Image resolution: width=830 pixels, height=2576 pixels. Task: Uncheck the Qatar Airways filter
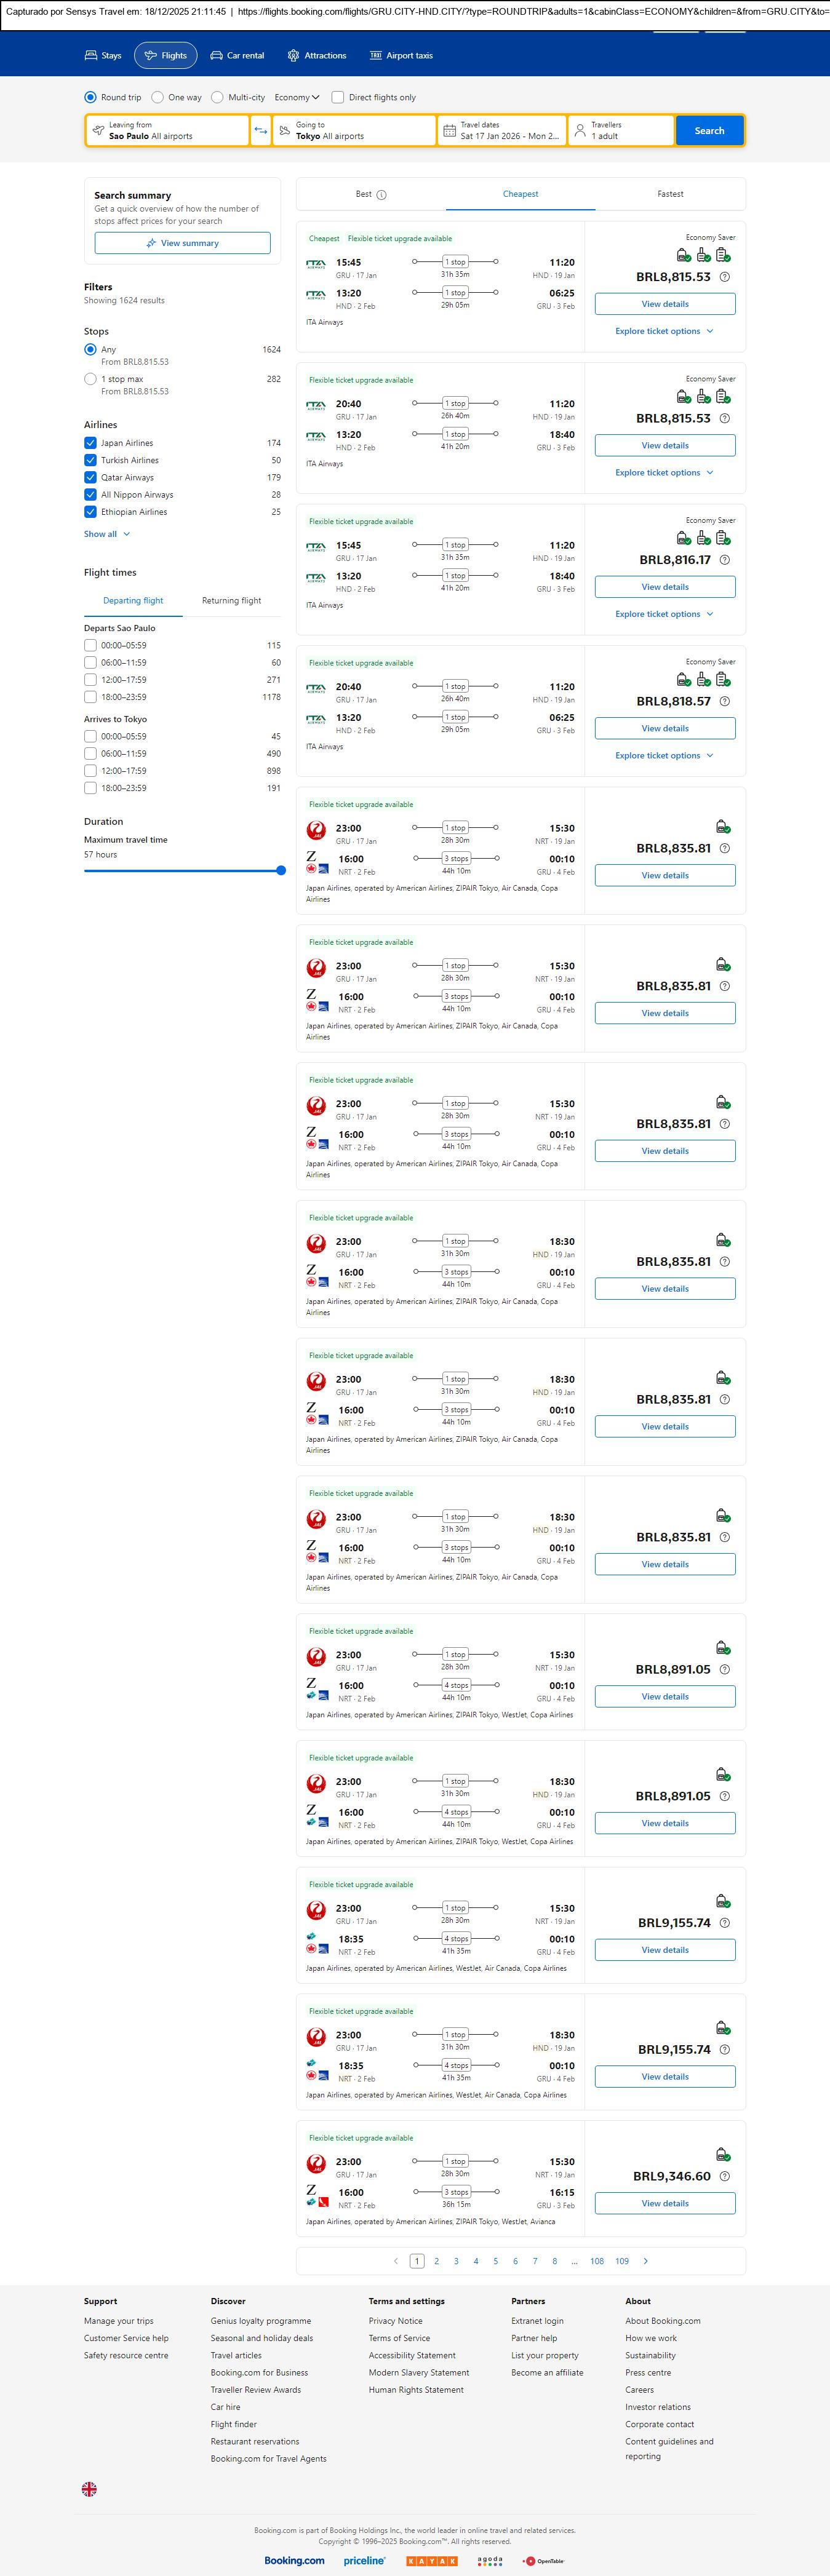pyautogui.click(x=90, y=477)
